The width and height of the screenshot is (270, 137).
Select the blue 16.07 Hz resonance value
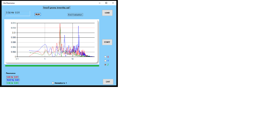13,80
